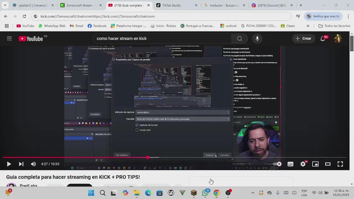354x199 pixels.
Task: Open the Crear button
Action: click(x=303, y=38)
